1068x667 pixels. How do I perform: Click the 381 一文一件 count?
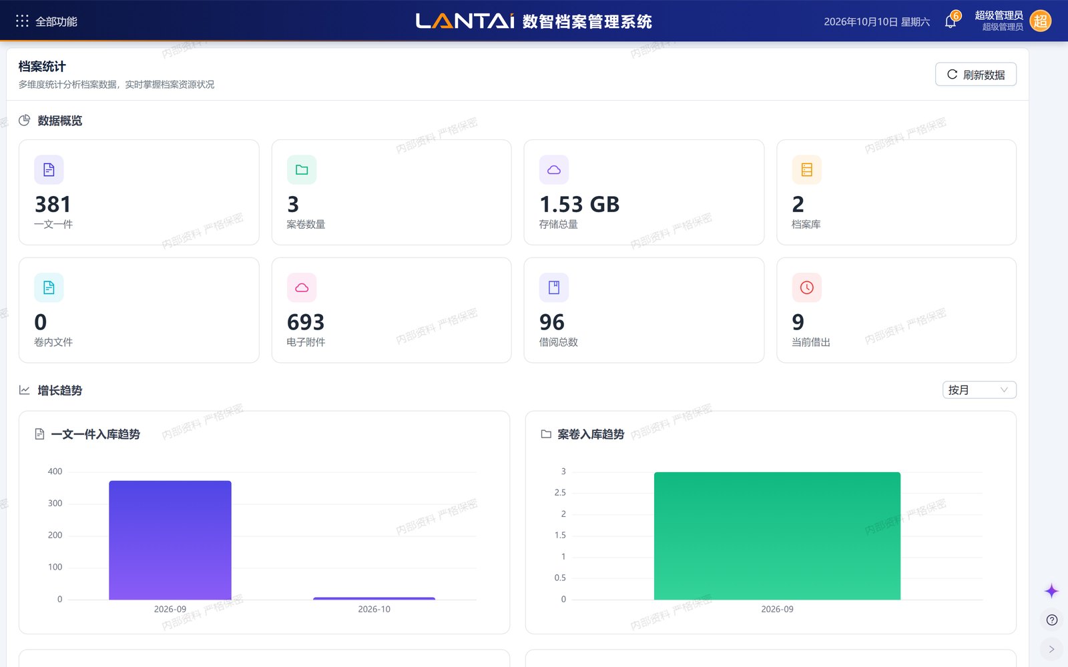tap(53, 204)
